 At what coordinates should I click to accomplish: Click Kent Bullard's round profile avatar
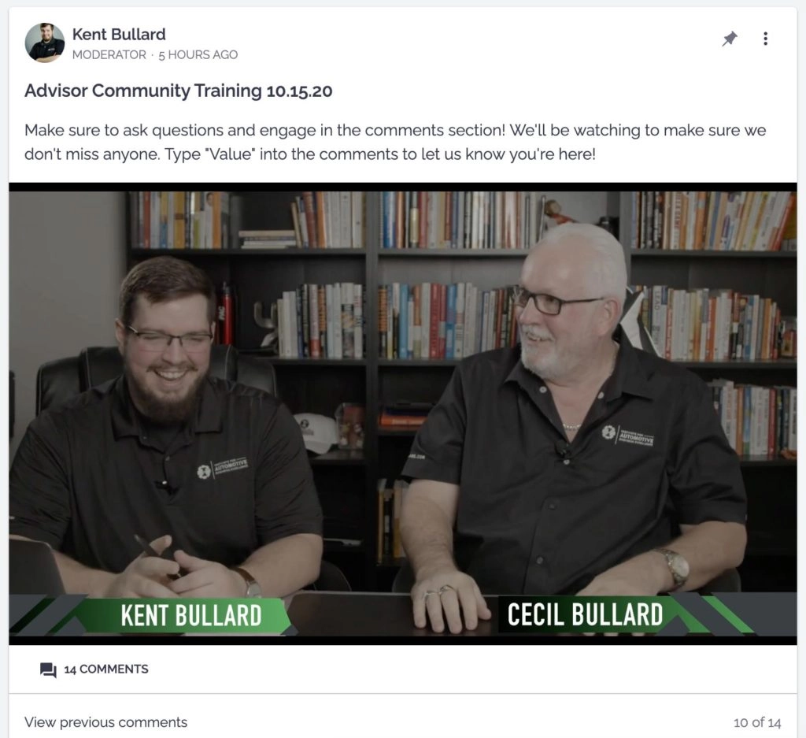(x=45, y=43)
